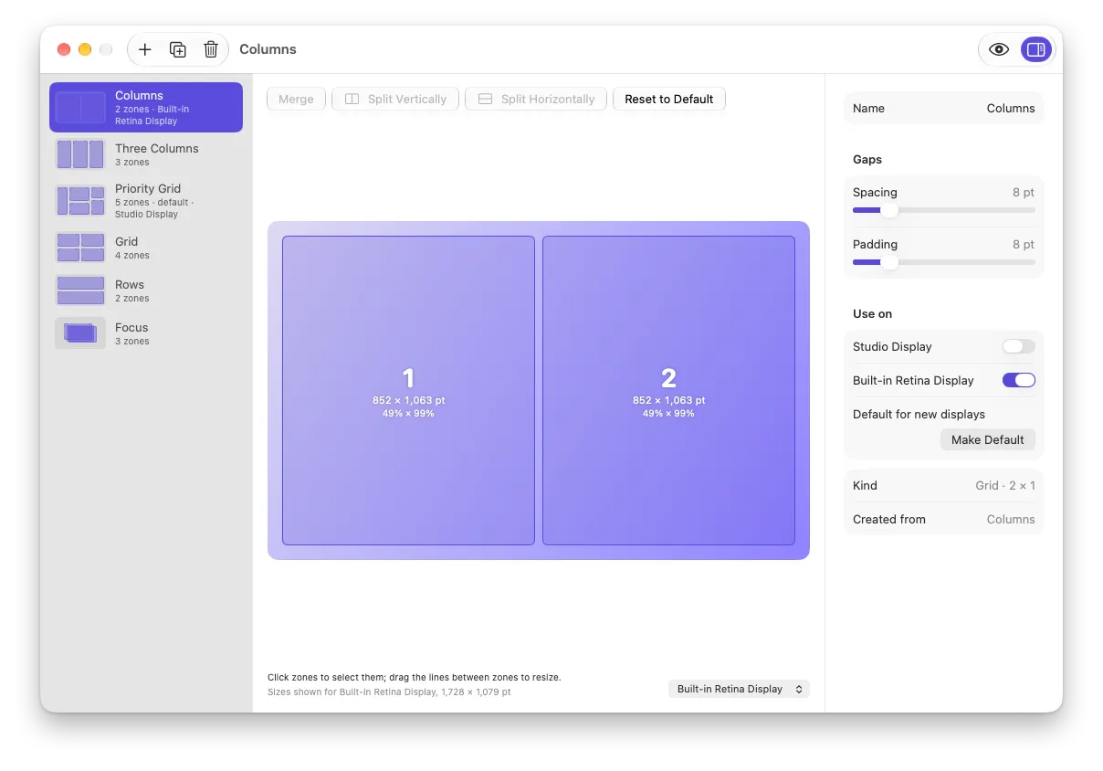The height and width of the screenshot is (771, 1103).
Task: Click the sizes shown for display note
Action: tap(389, 692)
